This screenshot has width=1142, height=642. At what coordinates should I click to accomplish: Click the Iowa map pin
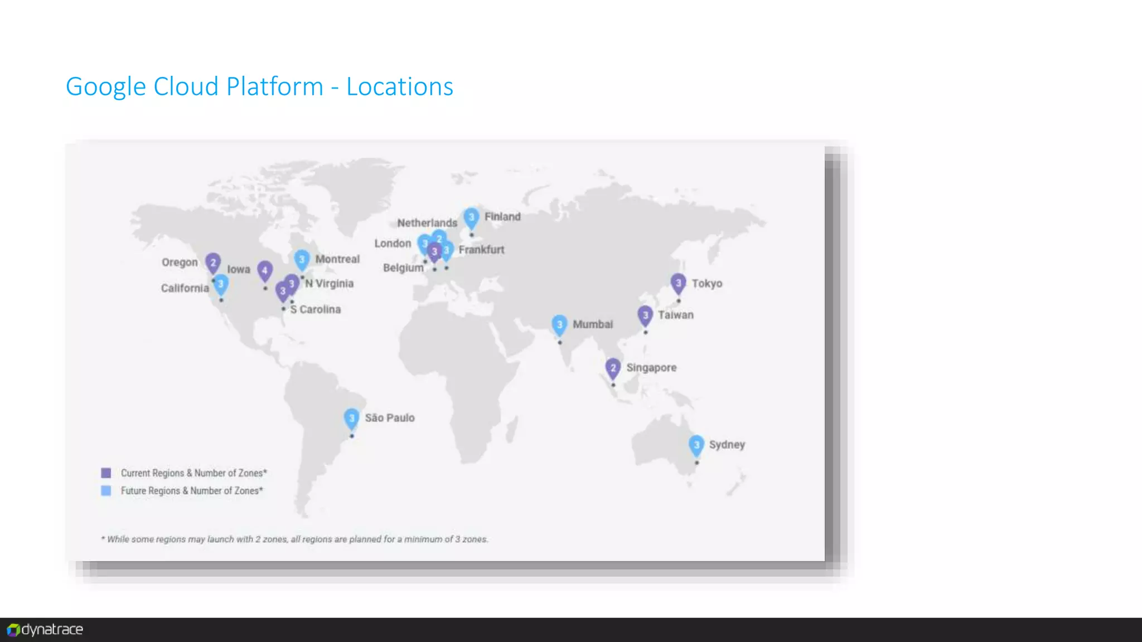[x=265, y=271]
